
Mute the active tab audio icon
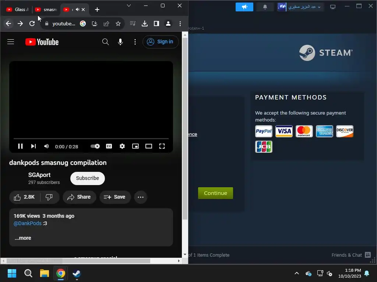(77, 9)
